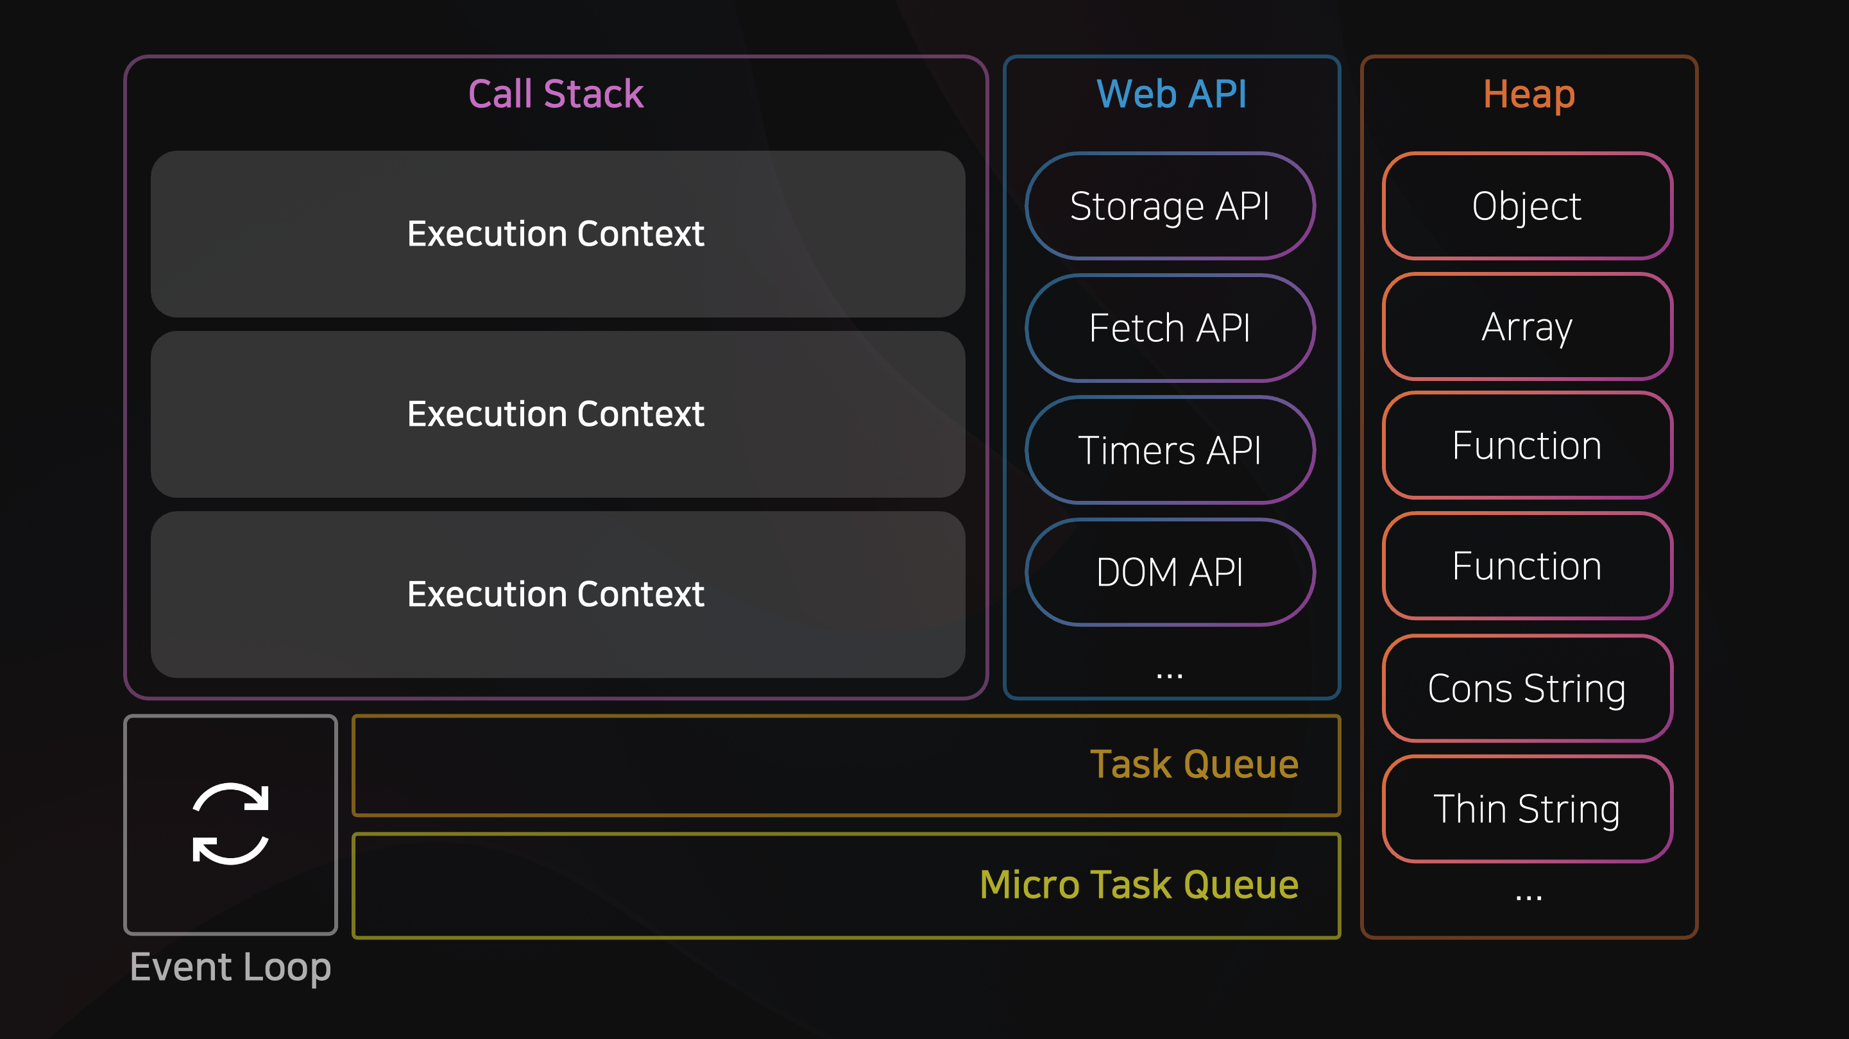This screenshot has width=1849, height=1039.
Task: Click the Task Queue box
Action: [x=846, y=765]
